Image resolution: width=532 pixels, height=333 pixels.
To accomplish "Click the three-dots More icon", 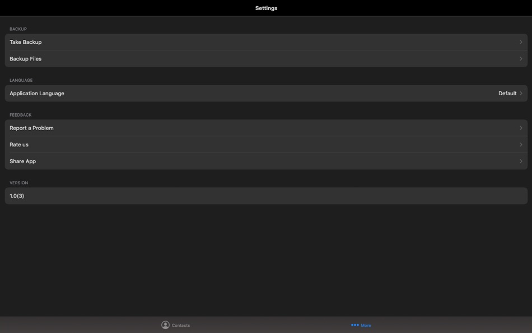I will [355, 325].
